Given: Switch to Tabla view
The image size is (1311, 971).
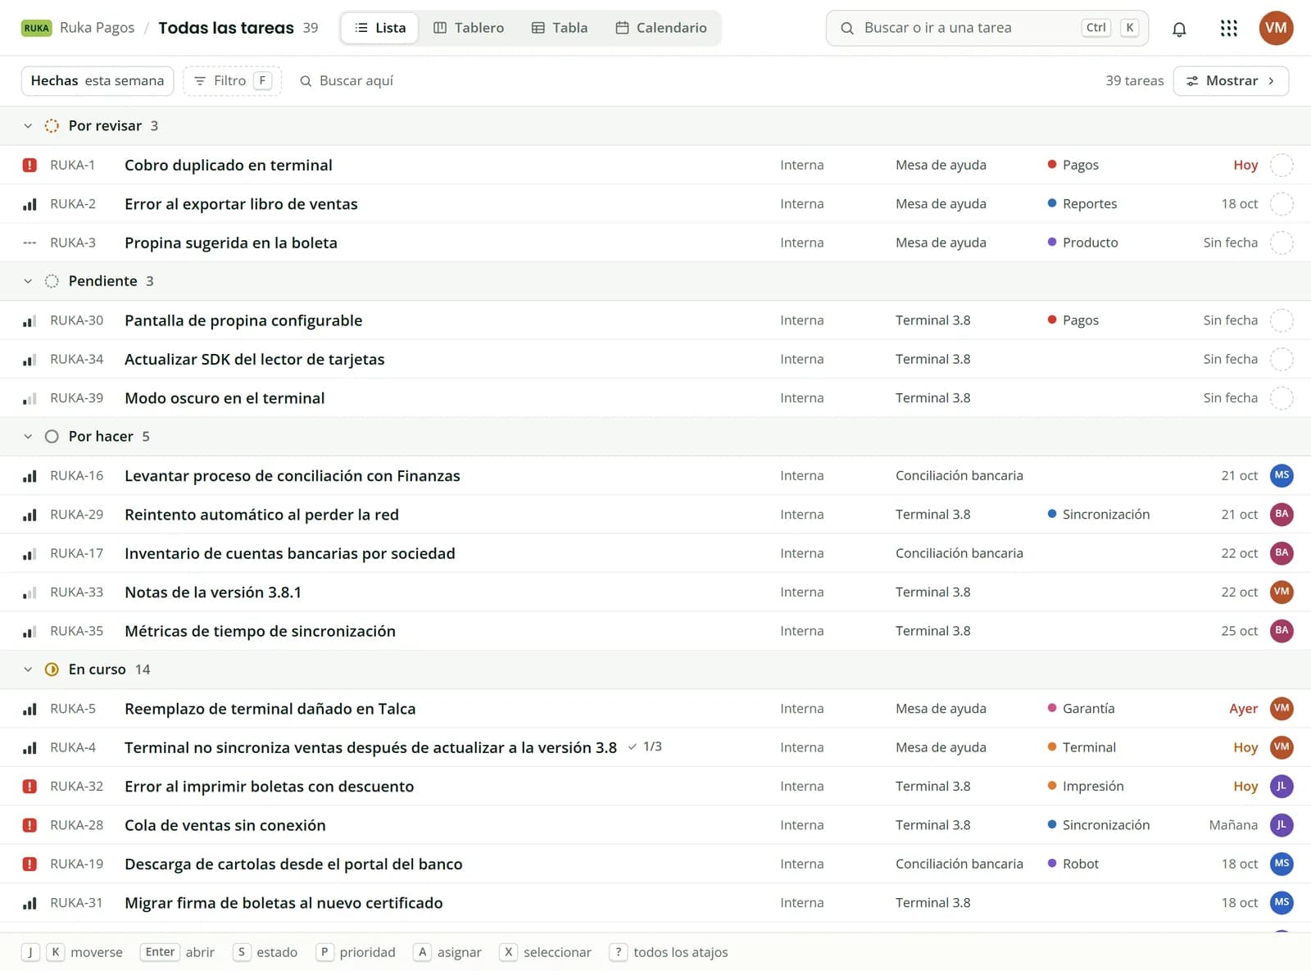Looking at the screenshot, I should [x=560, y=28].
